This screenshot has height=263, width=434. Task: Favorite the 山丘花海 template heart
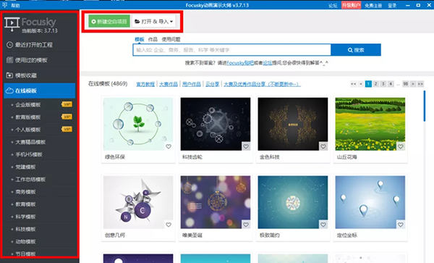pos(401,146)
